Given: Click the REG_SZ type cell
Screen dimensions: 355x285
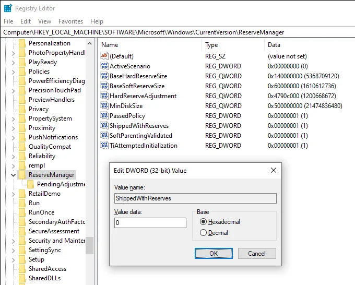Looking at the screenshot, I should click(215, 56).
